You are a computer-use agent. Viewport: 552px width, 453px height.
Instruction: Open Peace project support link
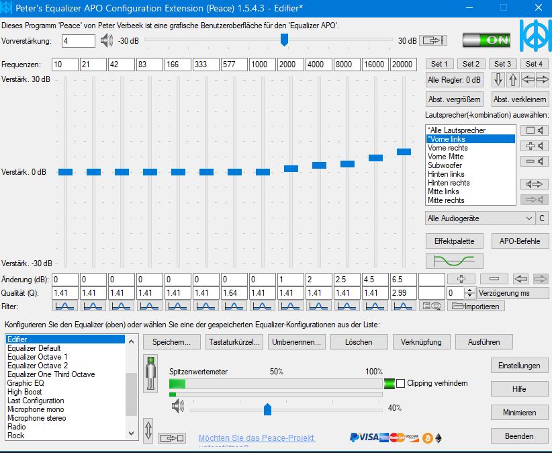coord(257,438)
